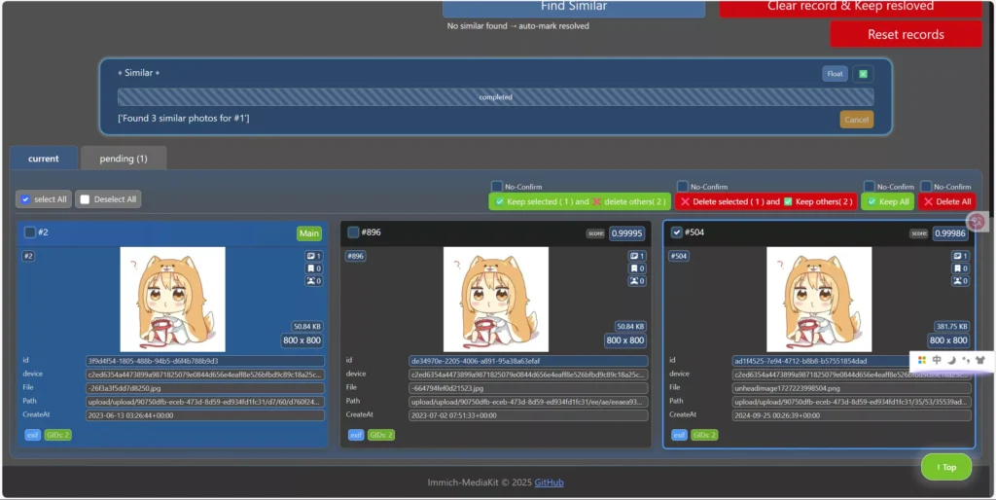996x500 pixels.
Task: Click the Chinese input mode icon in IME bar
Action: [x=937, y=360]
